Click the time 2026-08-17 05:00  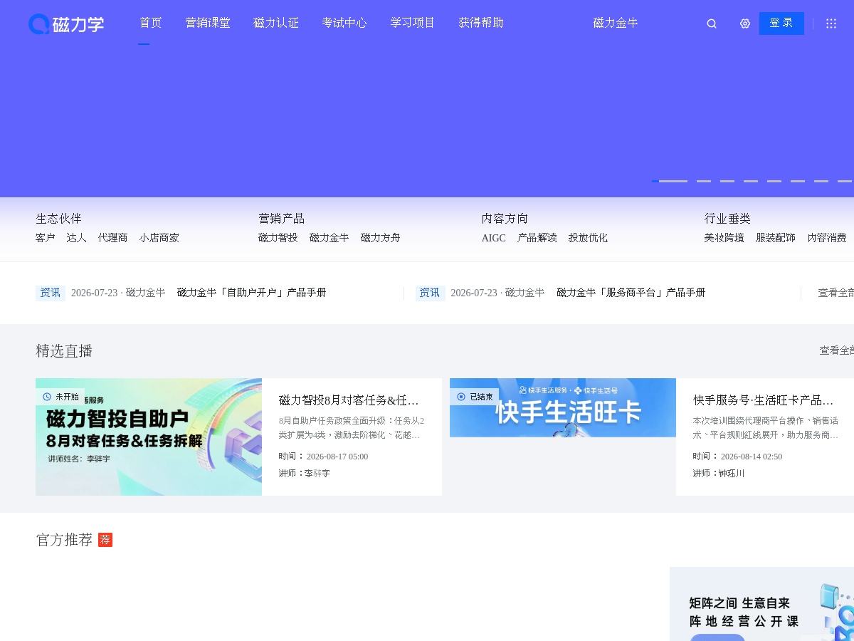click(337, 457)
